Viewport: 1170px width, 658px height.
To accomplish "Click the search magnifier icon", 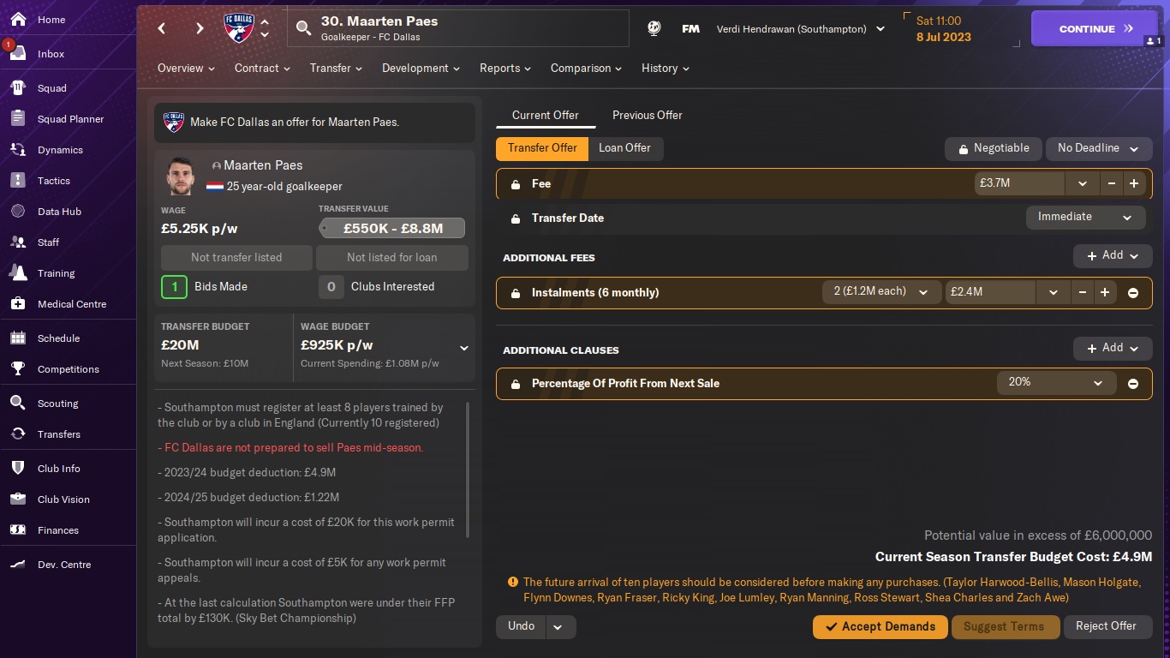I will [303, 28].
